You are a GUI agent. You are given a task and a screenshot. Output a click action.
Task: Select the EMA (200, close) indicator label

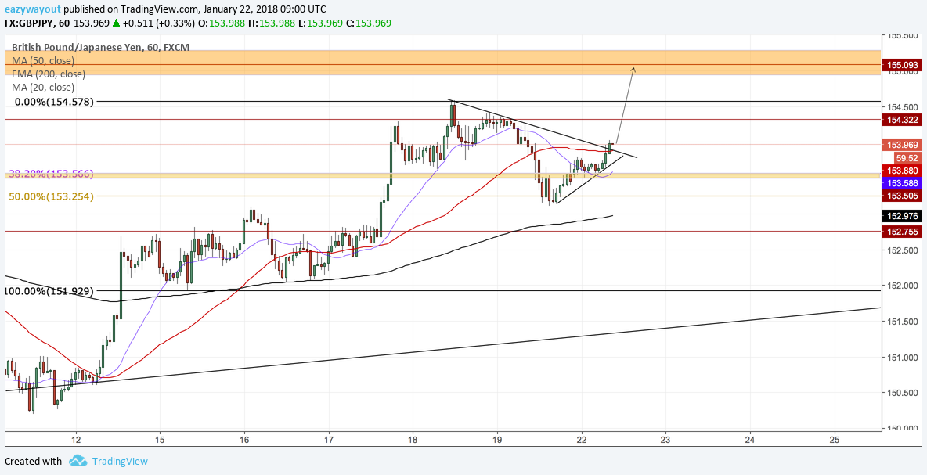click(x=49, y=74)
